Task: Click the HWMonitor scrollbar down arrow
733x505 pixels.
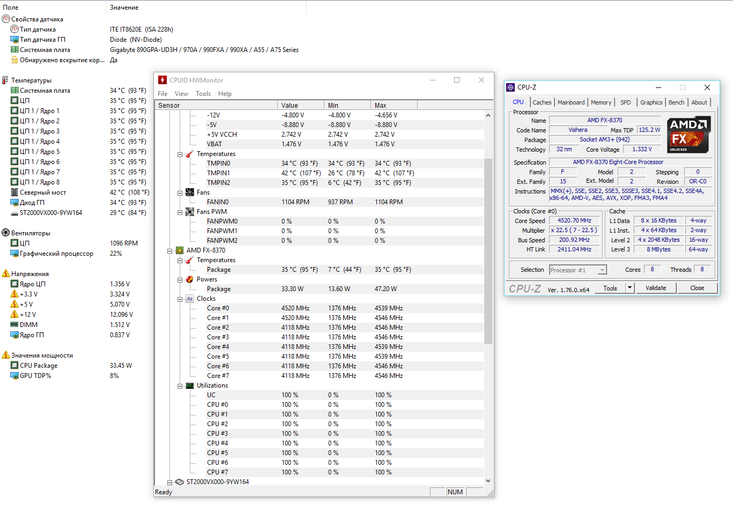Action: (488, 481)
